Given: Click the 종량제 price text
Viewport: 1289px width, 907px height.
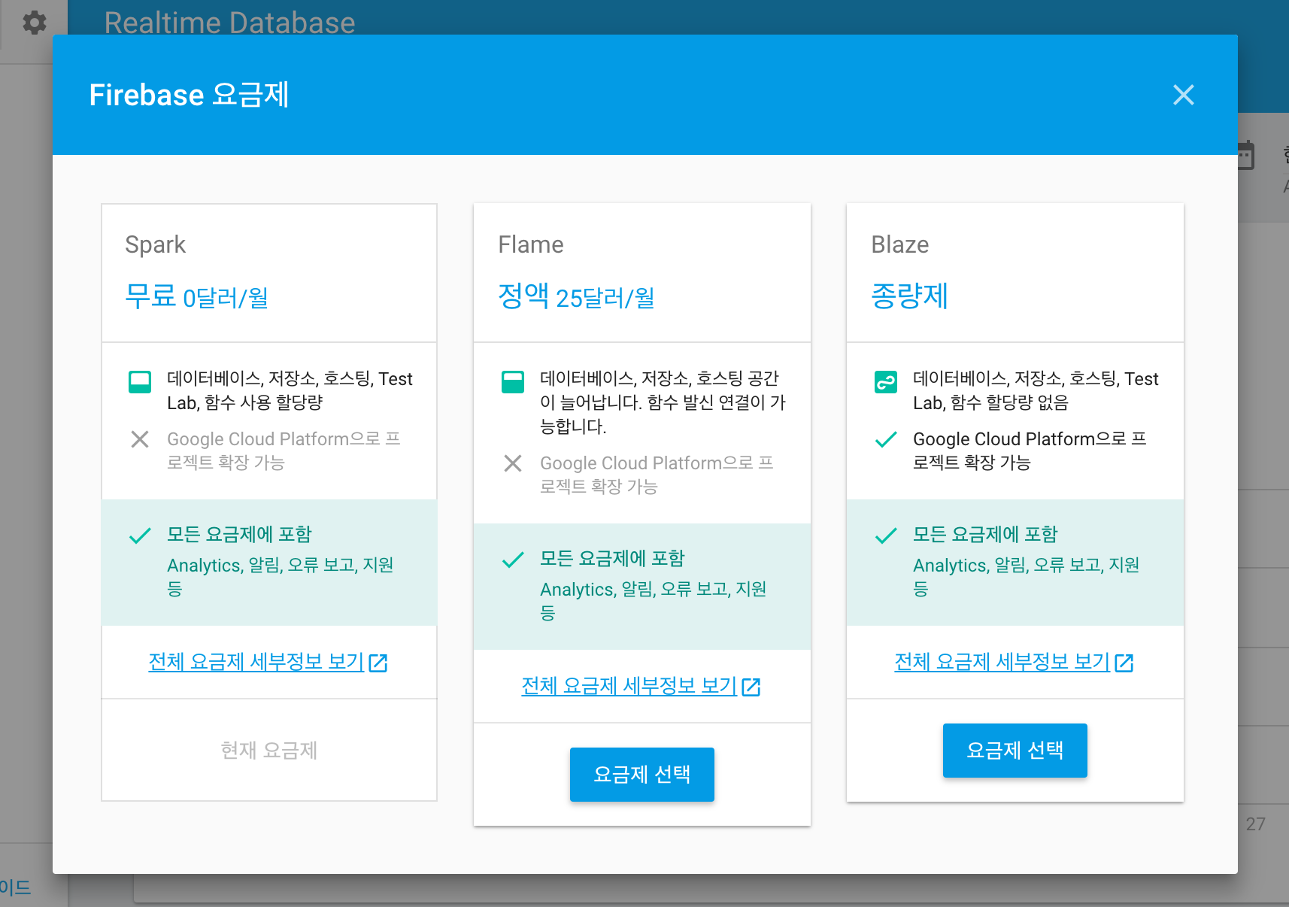Looking at the screenshot, I should [910, 296].
